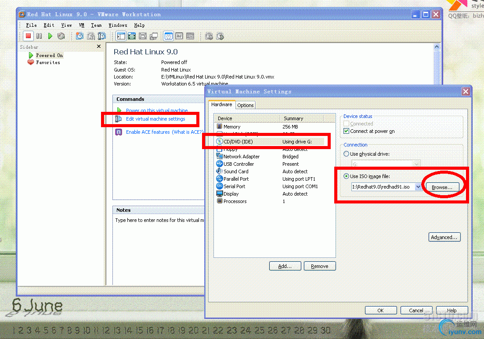This screenshot has height=339, width=484.
Task: Switch to the Hardware tab
Action: coord(222,104)
